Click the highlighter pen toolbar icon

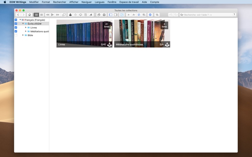pyautogui.click(x=91, y=15)
